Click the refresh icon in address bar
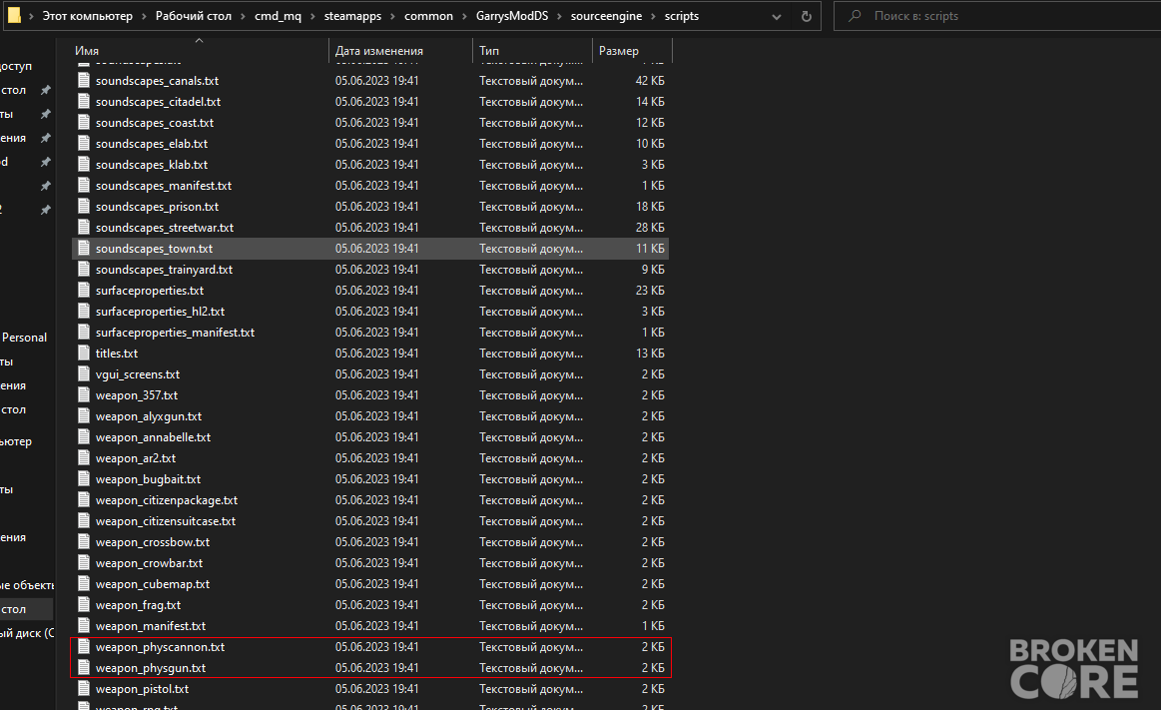The image size is (1161, 710). pos(806,16)
